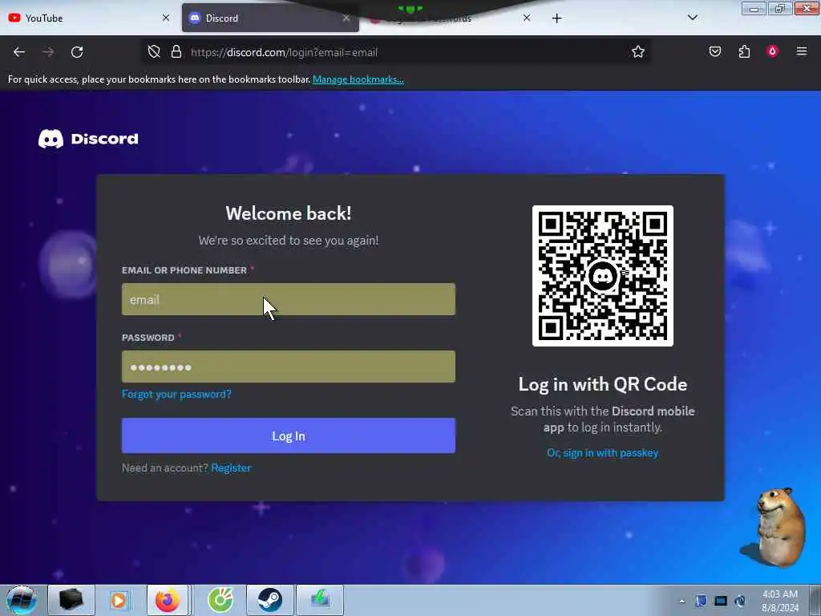Launch the media player taskbar icon

point(119,600)
